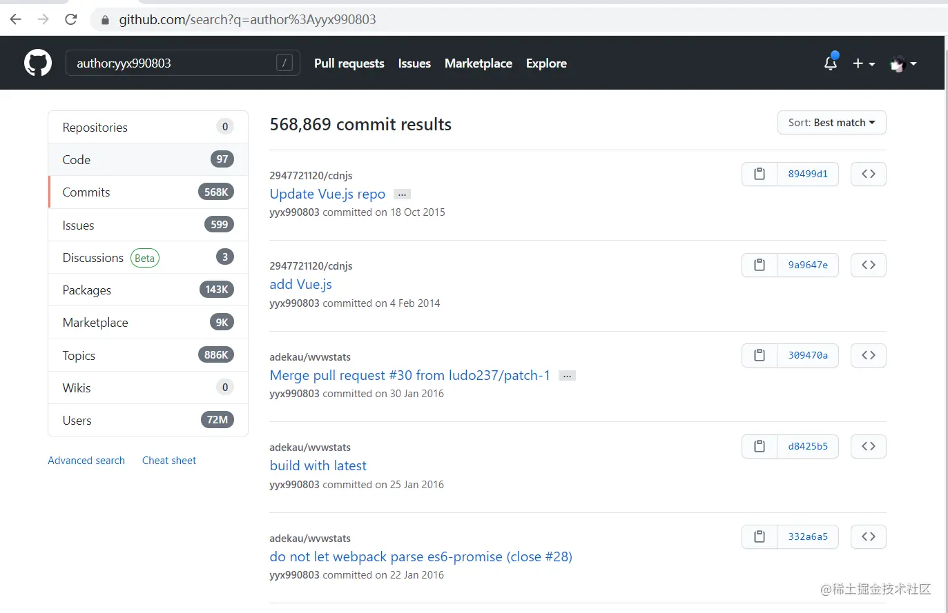Viewport: 948px width, 613px height.
Task: Open the Marketplace menu in the header
Action: pyautogui.click(x=478, y=63)
